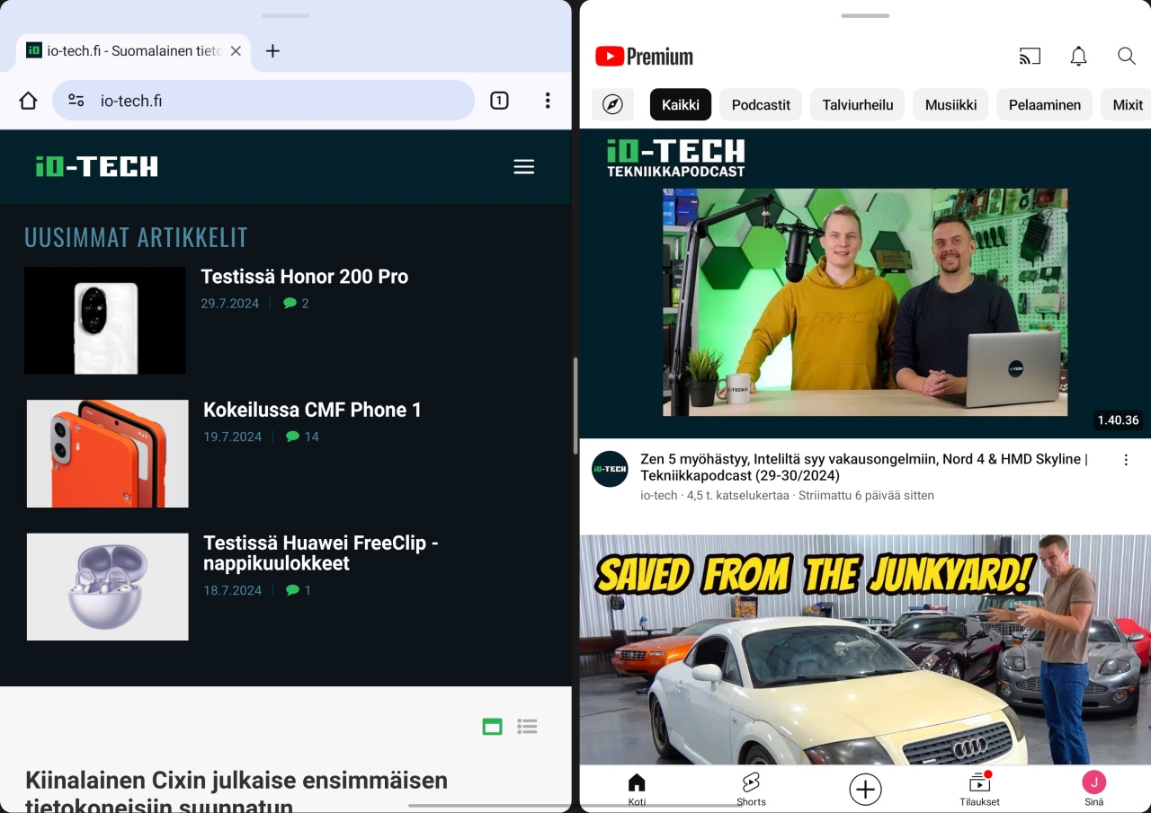Tap YouTube create plus button
This screenshot has height=813, width=1151.
(x=865, y=789)
